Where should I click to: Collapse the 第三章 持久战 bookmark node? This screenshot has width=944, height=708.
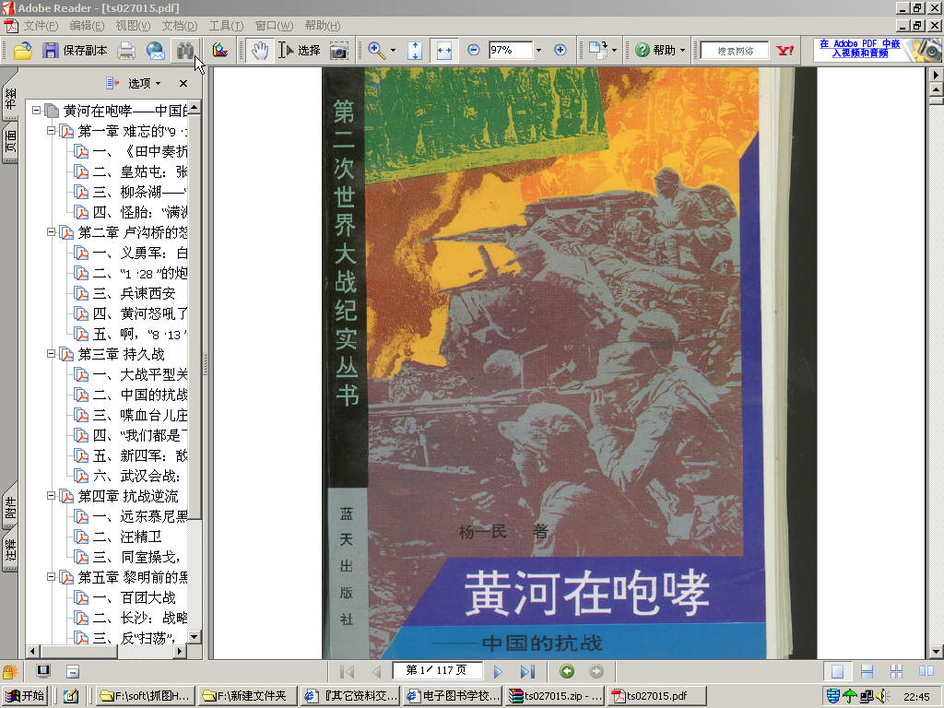pyautogui.click(x=52, y=353)
